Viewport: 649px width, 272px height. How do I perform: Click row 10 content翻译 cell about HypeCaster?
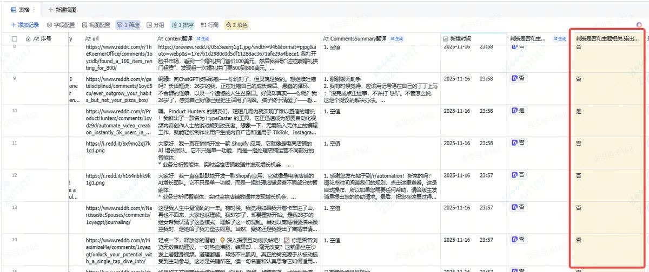coord(238,120)
